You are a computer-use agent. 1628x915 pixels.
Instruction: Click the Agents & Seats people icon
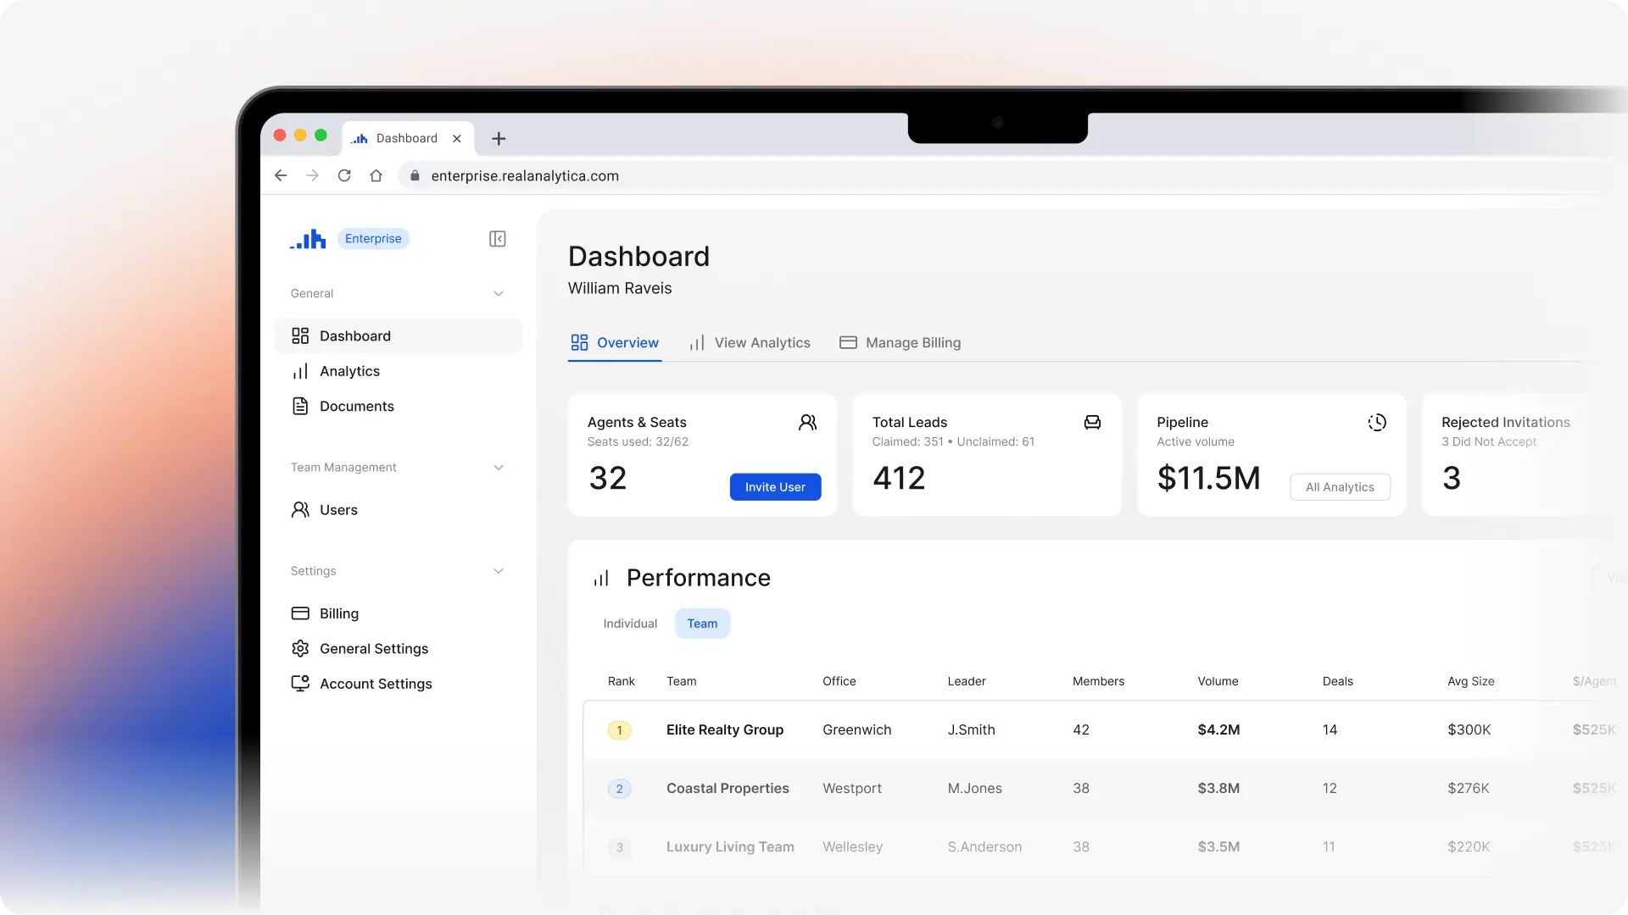click(808, 422)
